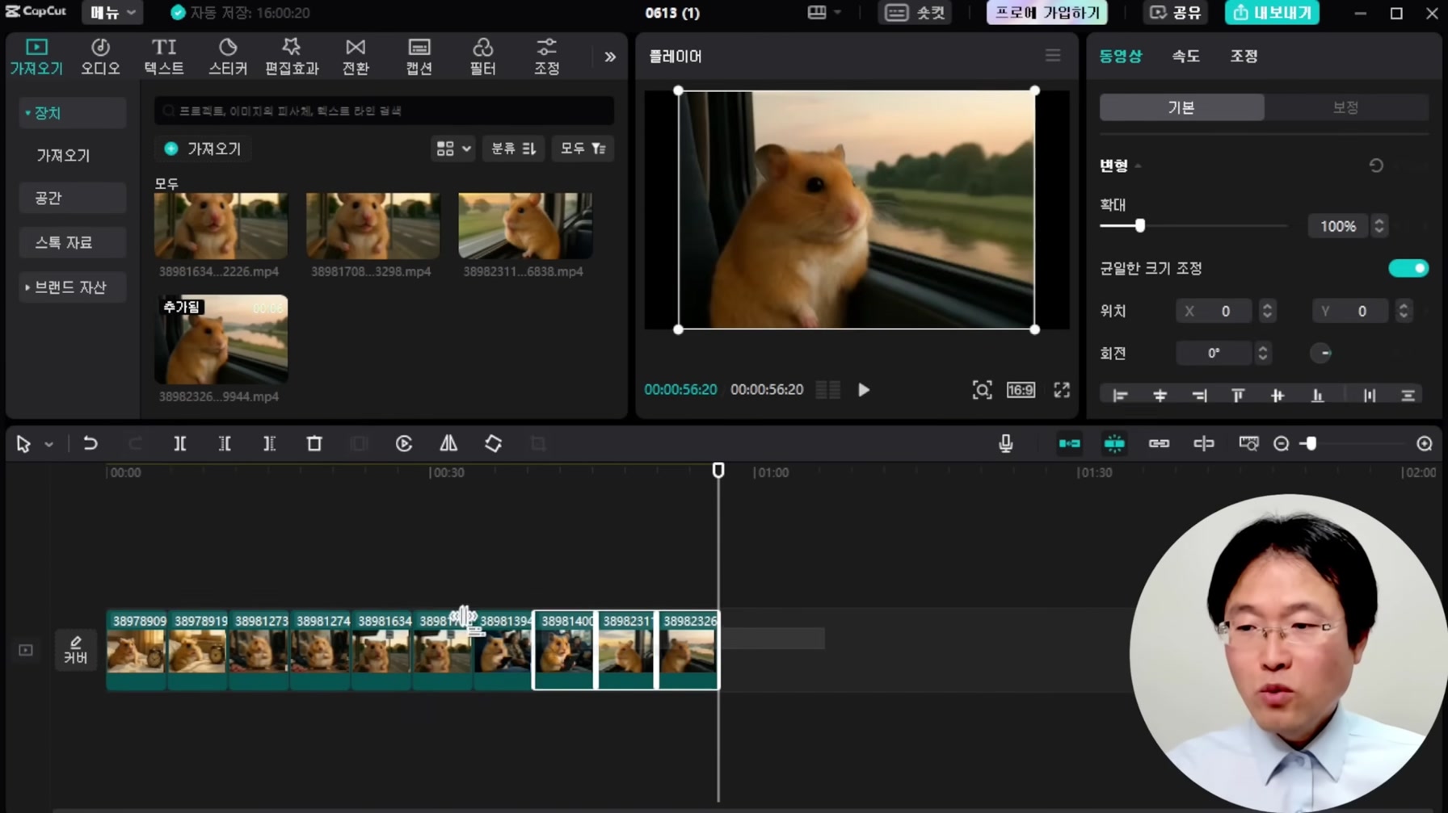The width and height of the screenshot is (1448, 813).
Task: Select 가져오기 in left sidebar list
Action: 63,156
